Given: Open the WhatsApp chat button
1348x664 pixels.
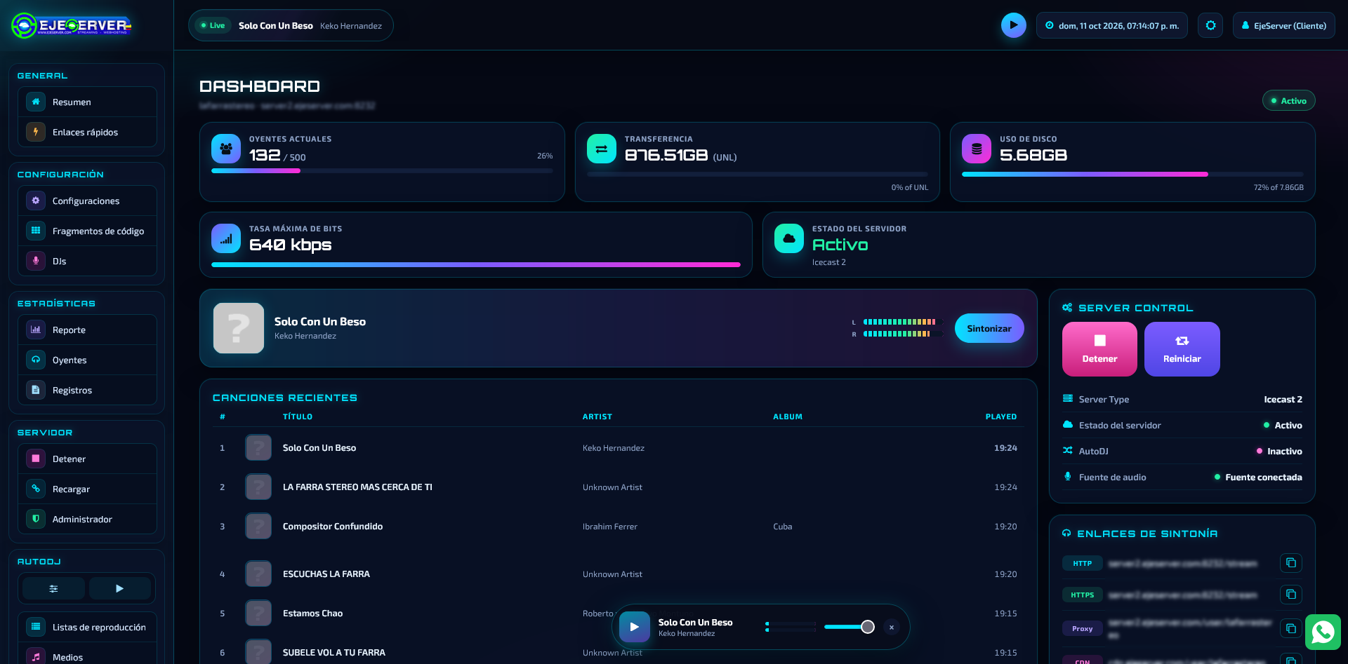Looking at the screenshot, I should coord(1323,632).
